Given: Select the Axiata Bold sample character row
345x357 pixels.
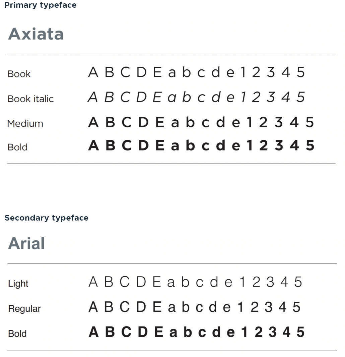Looking at the screenshot, I should pos(201,146).
